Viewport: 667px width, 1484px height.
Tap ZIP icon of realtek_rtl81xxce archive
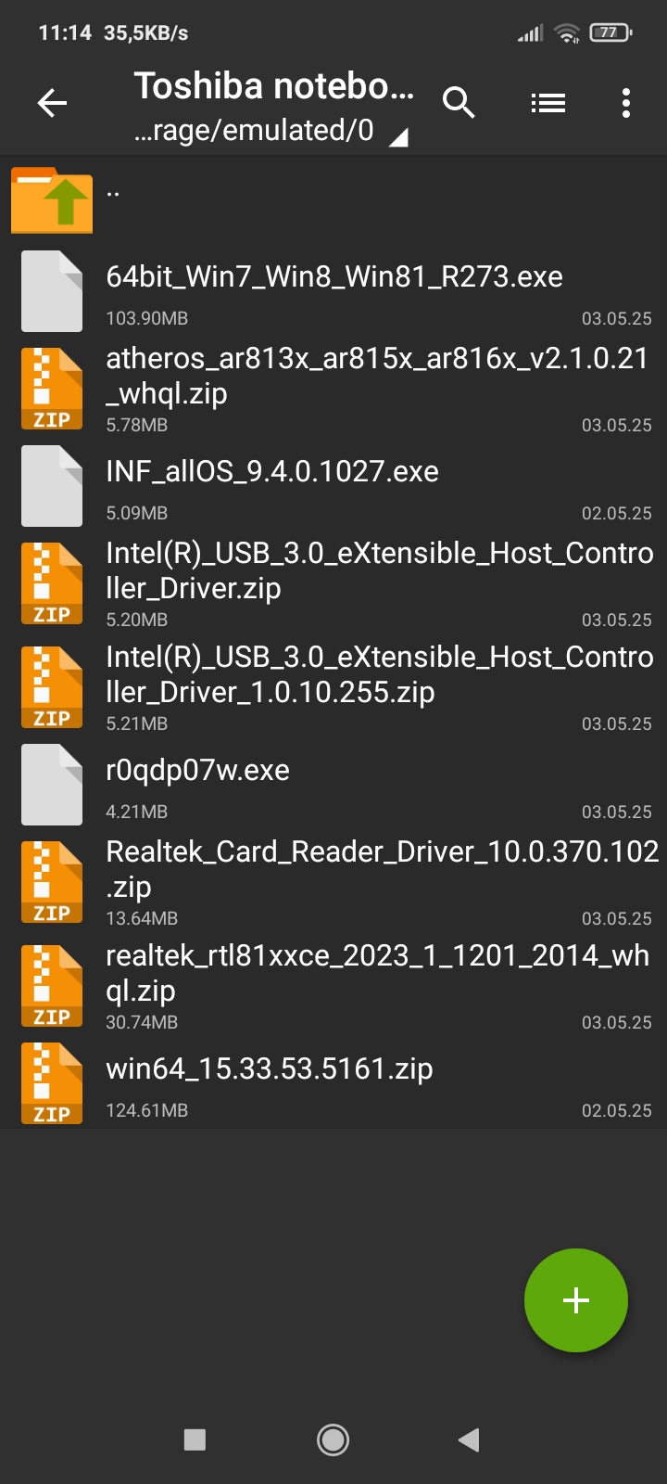(x=52, y=986)
